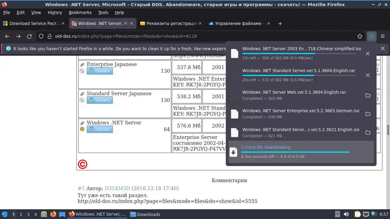
Task: Open the tracking protection shield icon
Action: 41,36
